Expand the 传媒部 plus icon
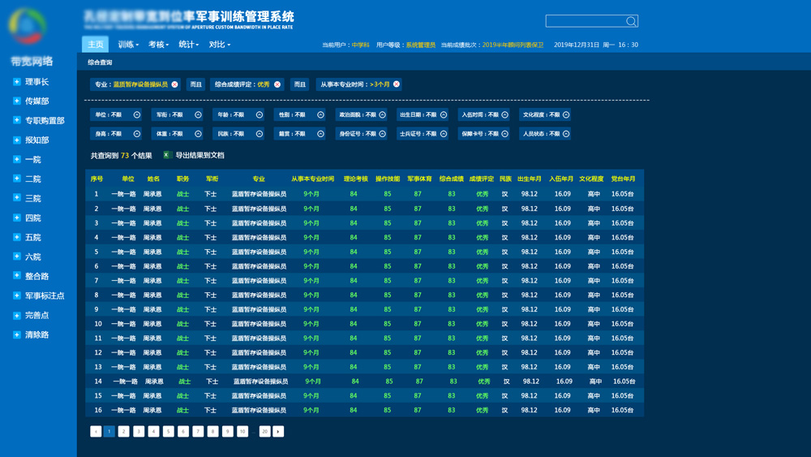811x457 pixels. [x=16, y=101]
